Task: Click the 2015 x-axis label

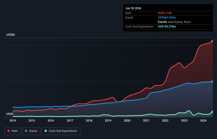Action: coord(32,121)
